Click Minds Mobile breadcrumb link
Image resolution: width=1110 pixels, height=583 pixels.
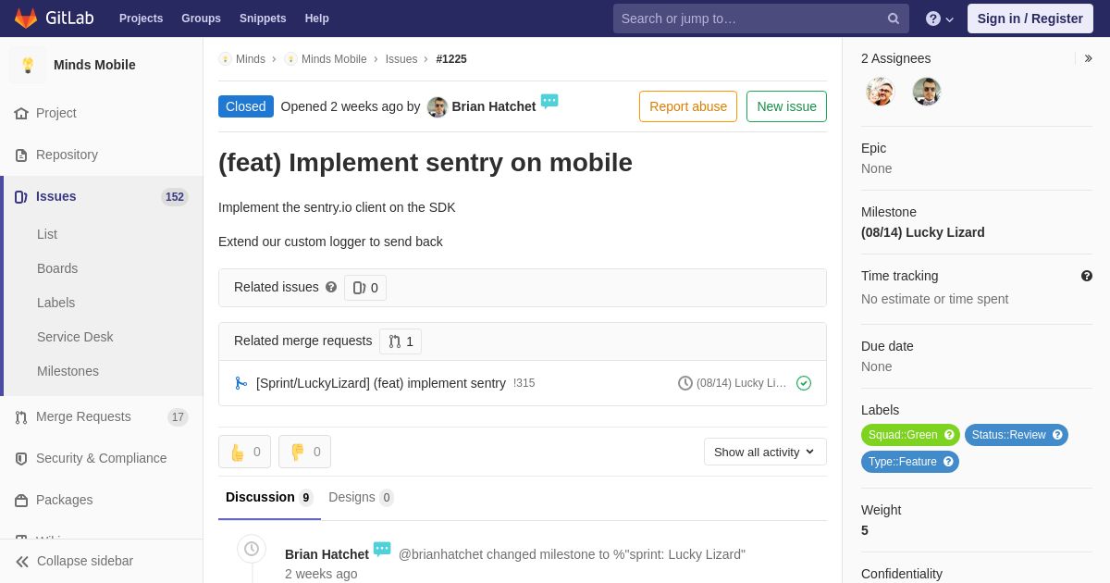334,59
